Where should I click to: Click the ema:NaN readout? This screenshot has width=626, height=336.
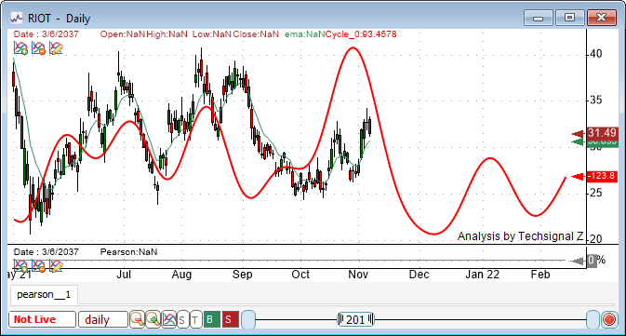point(305,34)
